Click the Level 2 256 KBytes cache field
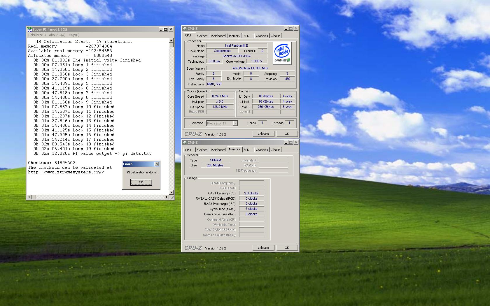The width and height of the screenshot is (490, 306). pos(266,107)
